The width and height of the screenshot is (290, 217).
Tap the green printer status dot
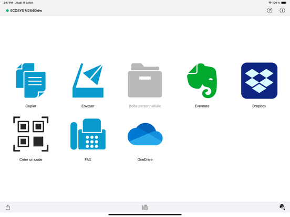[7, 10]
